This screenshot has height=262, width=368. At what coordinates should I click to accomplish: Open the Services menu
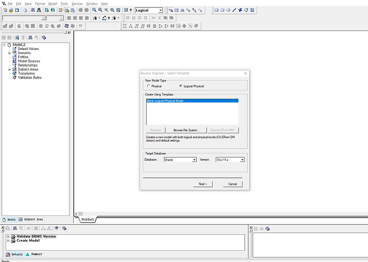tap(77, 4)
